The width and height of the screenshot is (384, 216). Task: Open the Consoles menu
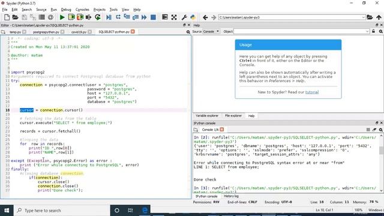(x=82, y=10)
